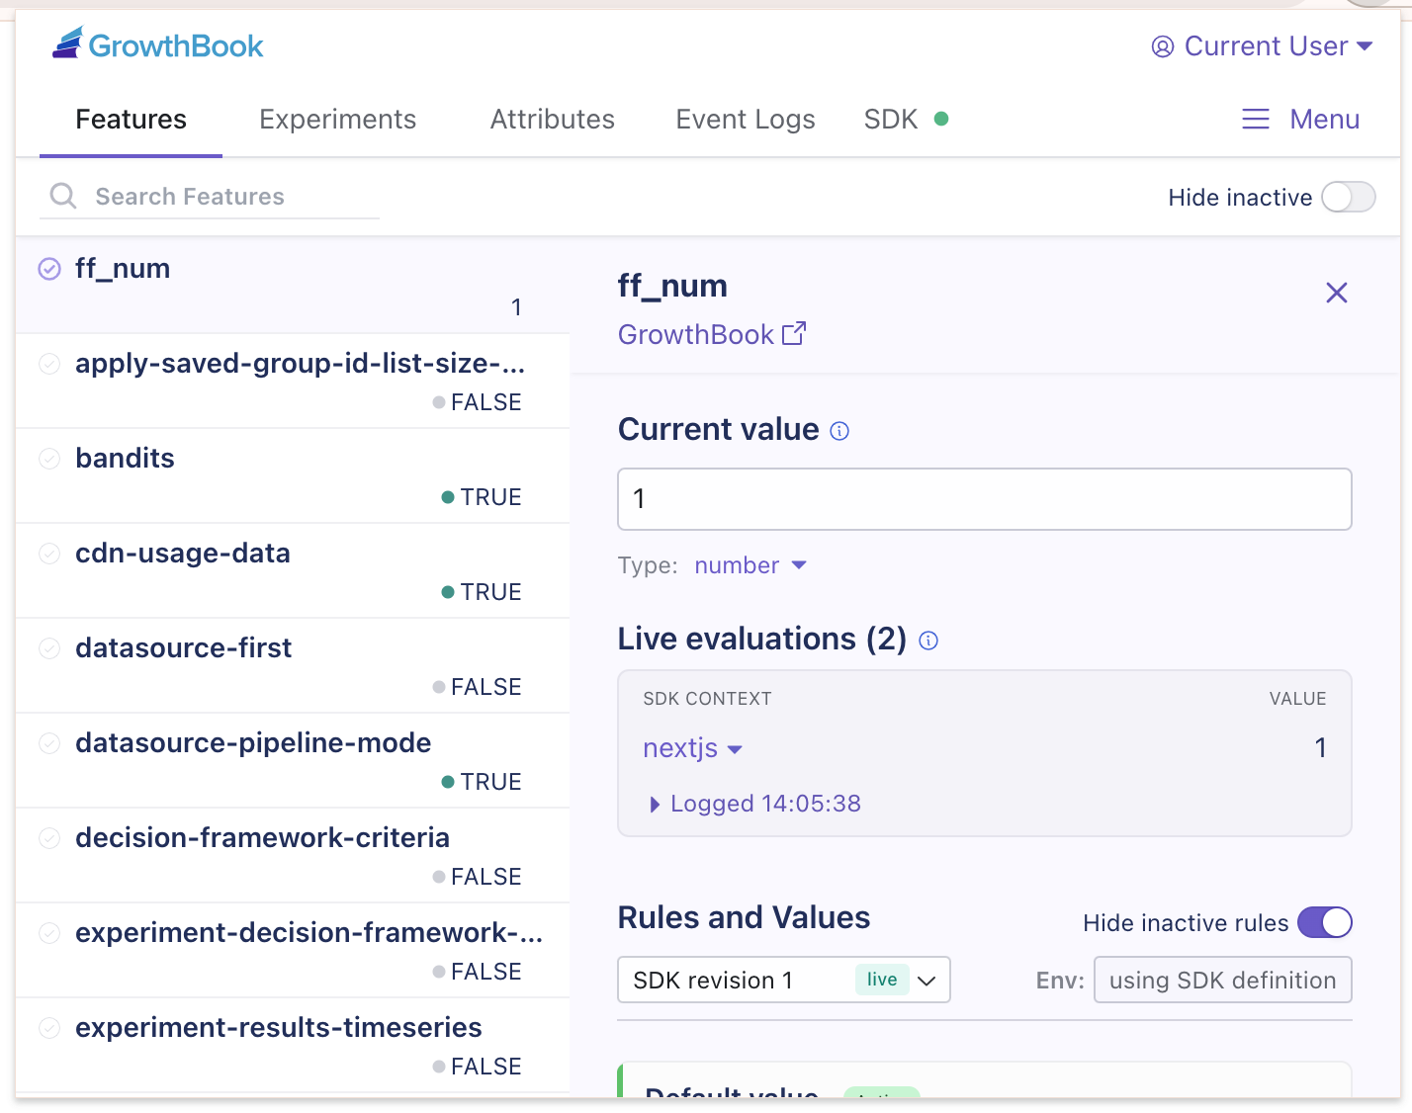
Task: Close the ff_num detail panel
Action: pyautogui.click(x=1337, y=293)
